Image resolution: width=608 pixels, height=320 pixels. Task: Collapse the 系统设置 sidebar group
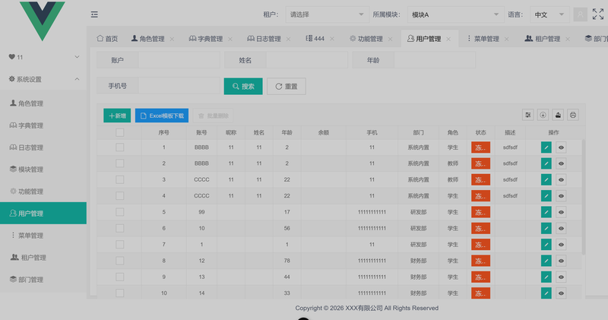(43, 79)
